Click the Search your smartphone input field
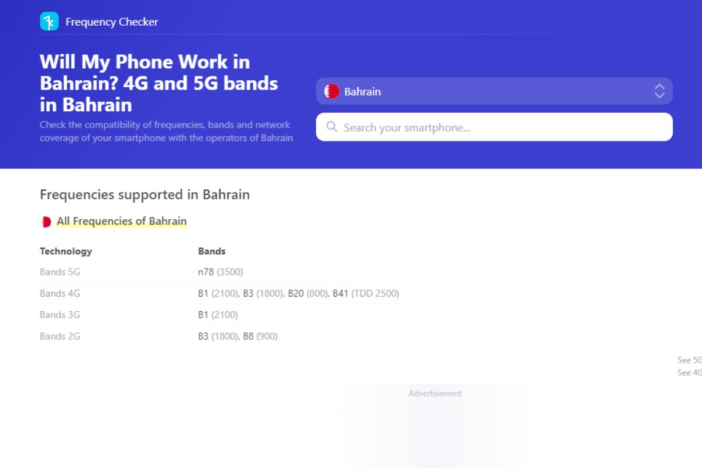 tap(494, 127)
